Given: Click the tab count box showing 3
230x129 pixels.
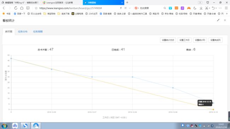Looking at the screenshot, I should (200, 2).
